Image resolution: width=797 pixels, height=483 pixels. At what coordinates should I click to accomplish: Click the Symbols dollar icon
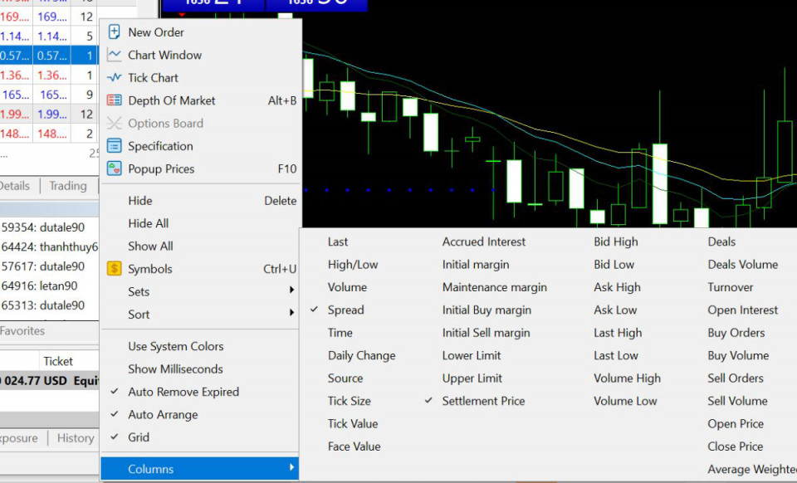pos(115,269)
